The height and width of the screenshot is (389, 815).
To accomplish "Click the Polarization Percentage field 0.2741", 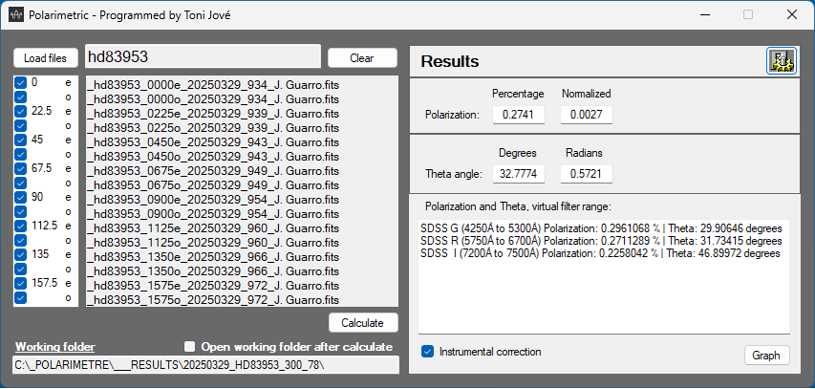I will (518, 115).
